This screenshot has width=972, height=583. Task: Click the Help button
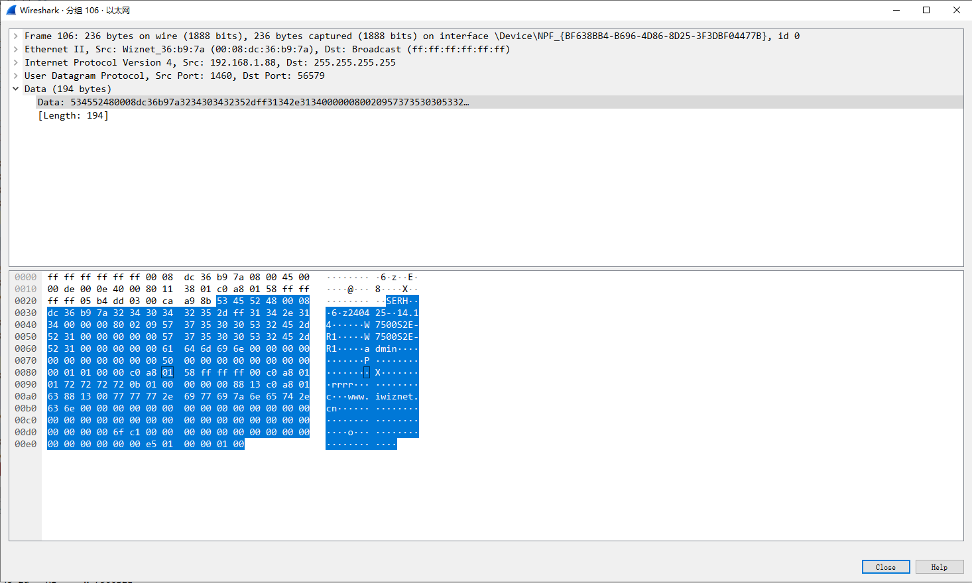(940, 567)
